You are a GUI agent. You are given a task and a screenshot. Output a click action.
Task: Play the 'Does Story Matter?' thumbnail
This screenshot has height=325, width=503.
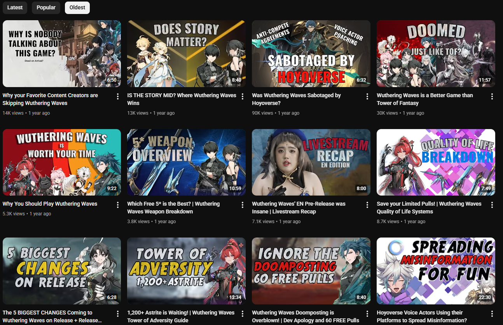click(186, 54)
